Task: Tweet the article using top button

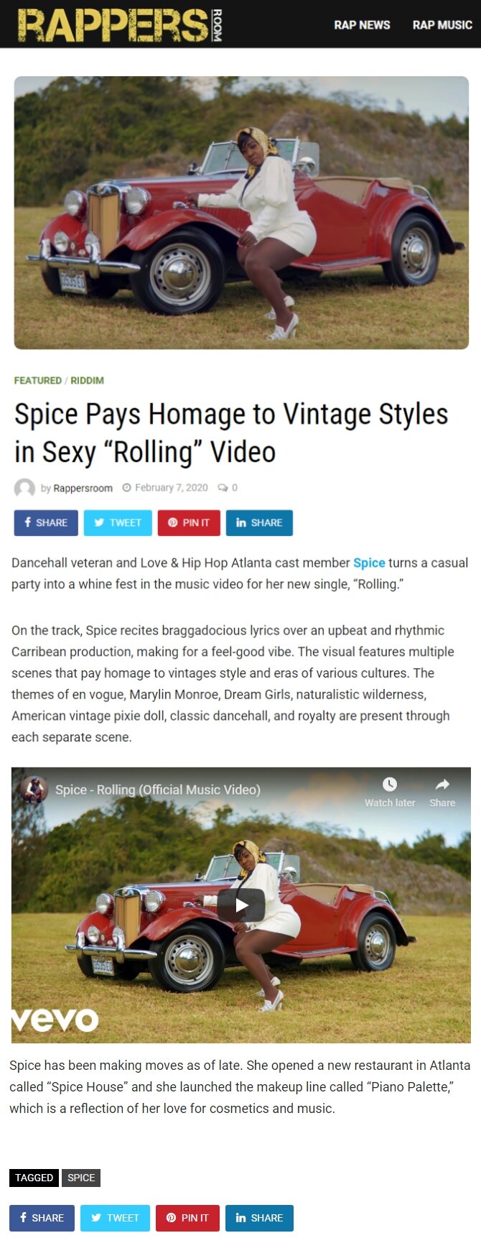Action: tap(118, 522)
